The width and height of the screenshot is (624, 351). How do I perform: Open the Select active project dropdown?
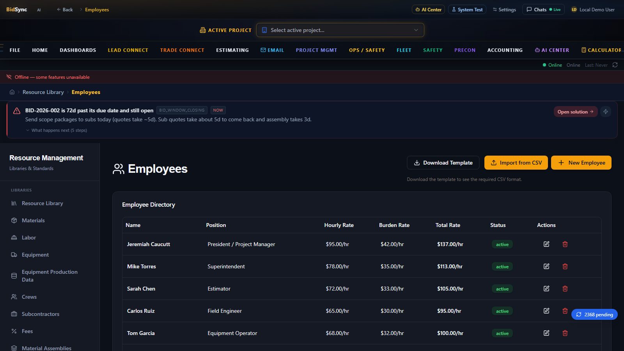tap(340, 30)
